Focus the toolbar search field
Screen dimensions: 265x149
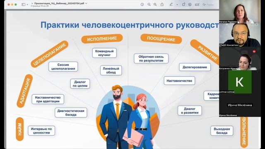coord(210,5)
